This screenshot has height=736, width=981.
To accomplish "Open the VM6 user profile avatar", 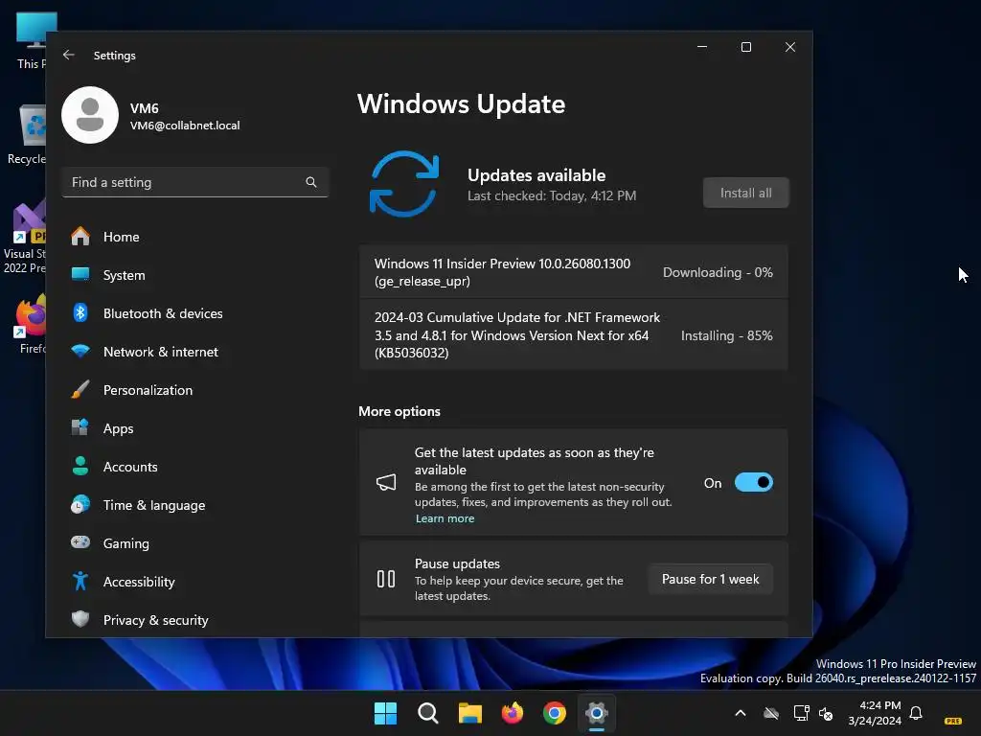I will coord(90,115).
